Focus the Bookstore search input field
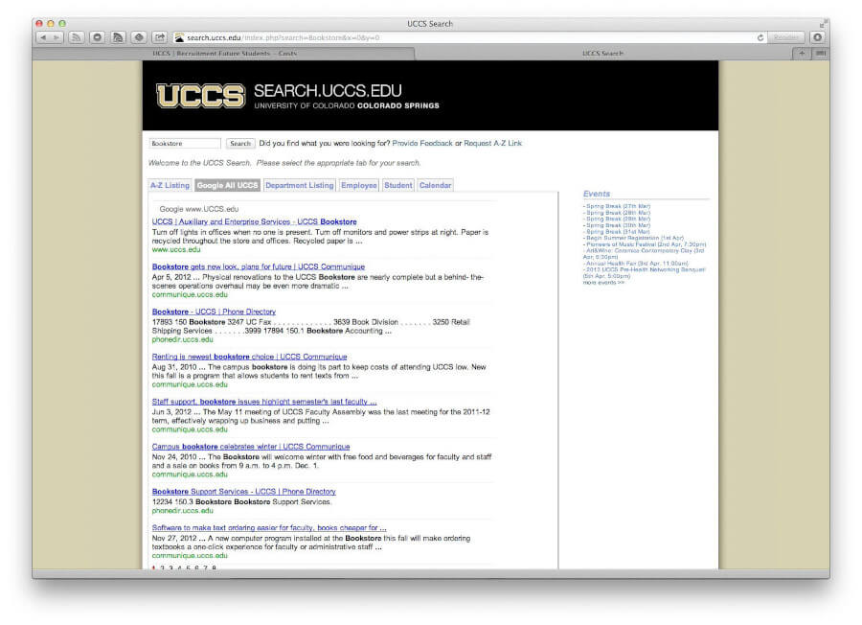Screen dimensions: 862x625 click(x=185, y=144)
